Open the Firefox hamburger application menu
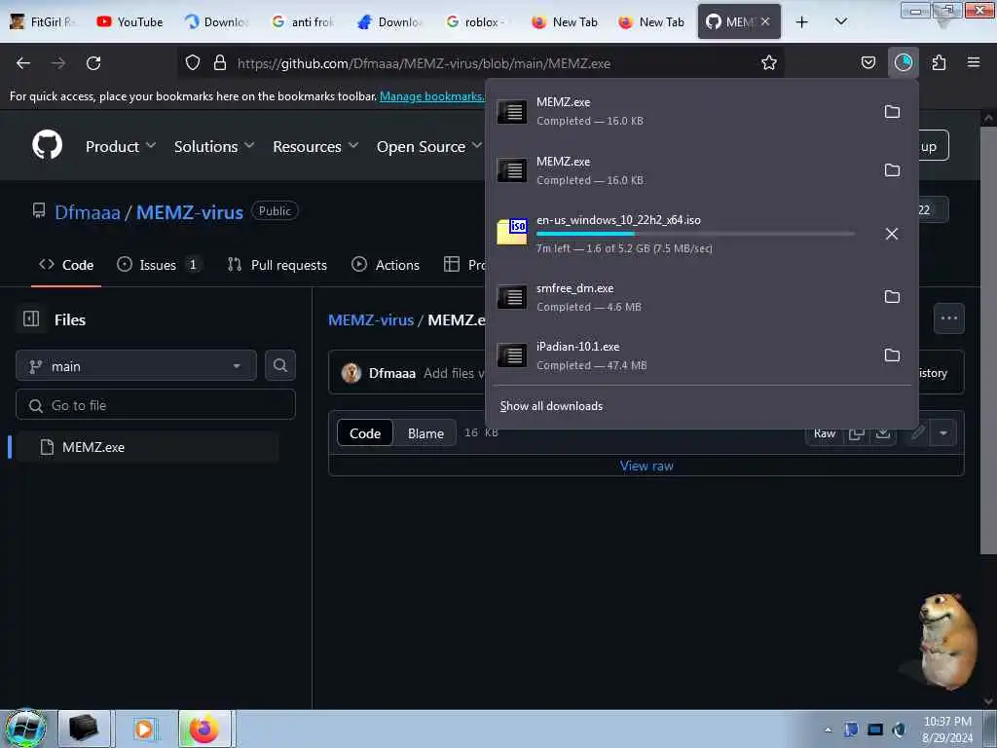Screen dimensions: 997x748 [973, 62]
